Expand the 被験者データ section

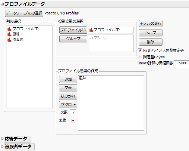coord(2,146)
